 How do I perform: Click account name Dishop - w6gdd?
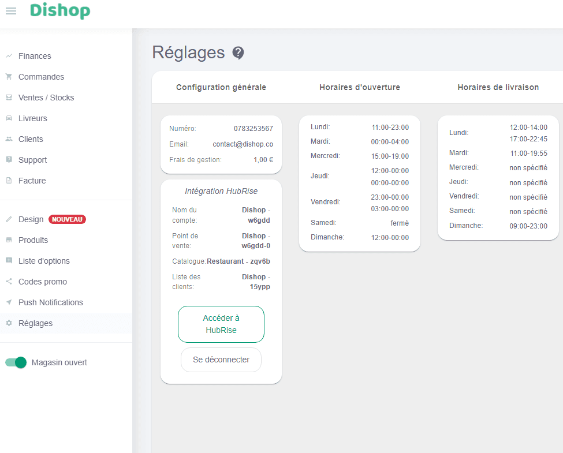tap(256, 215)
